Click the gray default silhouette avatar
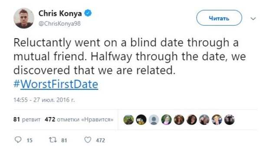The height and width of the screenshot is (157, 269). 154,120
